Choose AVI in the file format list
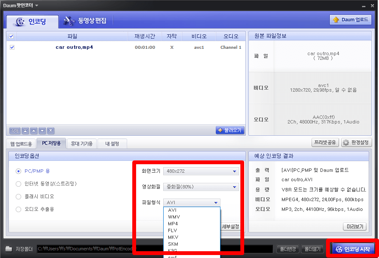The width and height of the screenshot is (379, 258). tap(192, 210)
